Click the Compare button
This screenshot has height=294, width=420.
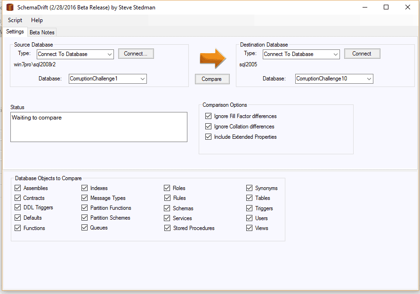coord(212,79)
